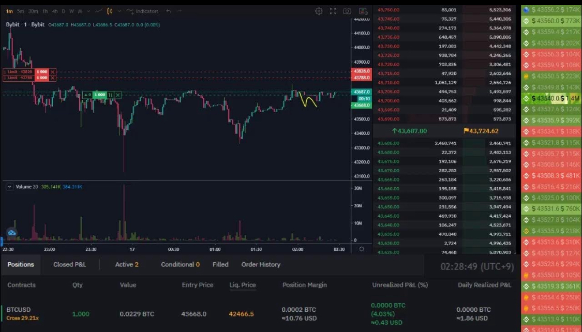The height and width of the screenshot is (332, 582).
Task: Open the chart layout settings icon
Action: 363,11
